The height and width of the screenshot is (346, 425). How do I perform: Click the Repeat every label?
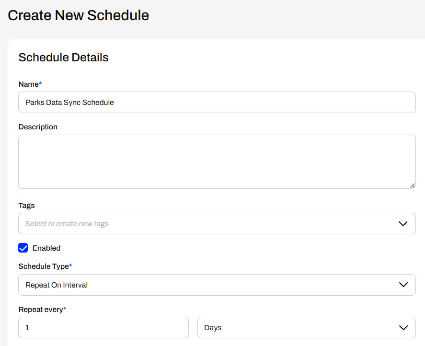click(41, 310)
